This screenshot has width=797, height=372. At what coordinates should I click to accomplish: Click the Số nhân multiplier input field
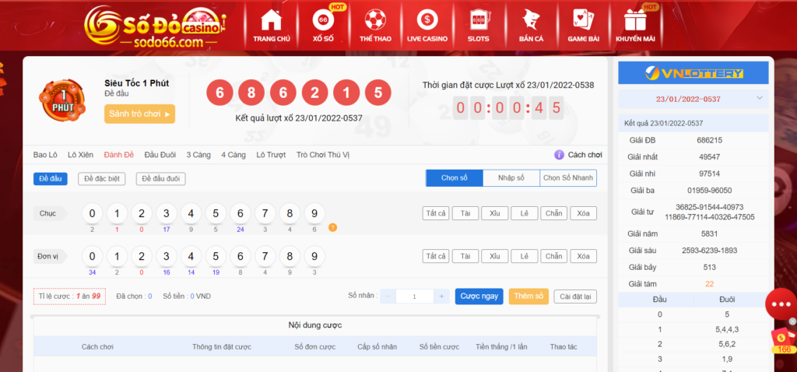tap(415, 297)
